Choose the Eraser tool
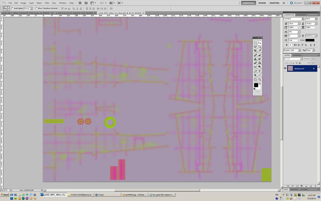Image resolution: width=321 pixels, height=201 pixels. [x=256, y=63]
